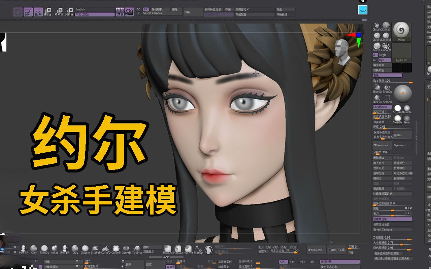The height and width of the screenshot is (269, 431).
Task: Select the CurveQ brush
Action: tap(106, 249)
